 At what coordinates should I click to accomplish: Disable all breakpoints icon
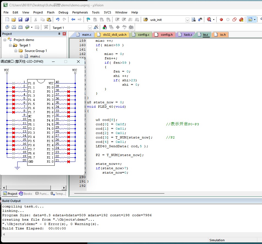pos(235,20)
